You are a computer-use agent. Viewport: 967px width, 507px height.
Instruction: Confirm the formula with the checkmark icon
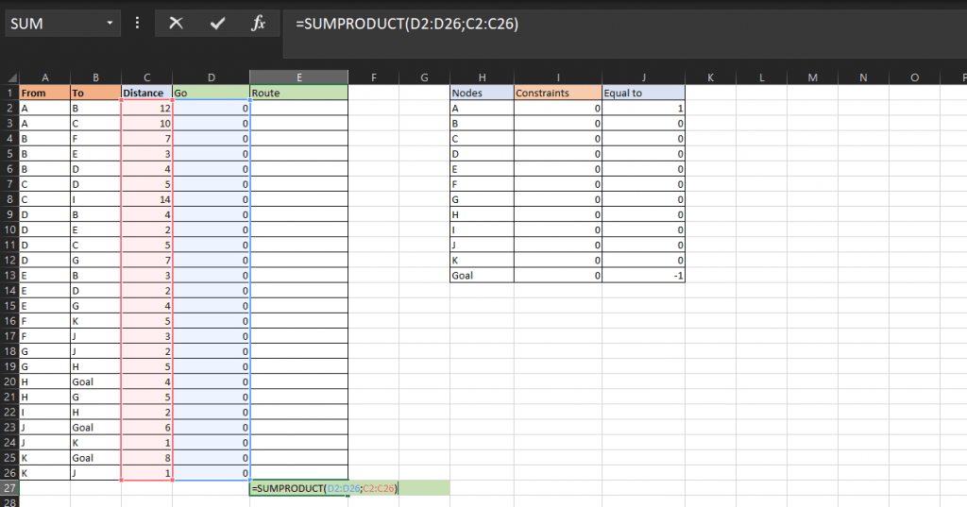click(x=217, y=24)
